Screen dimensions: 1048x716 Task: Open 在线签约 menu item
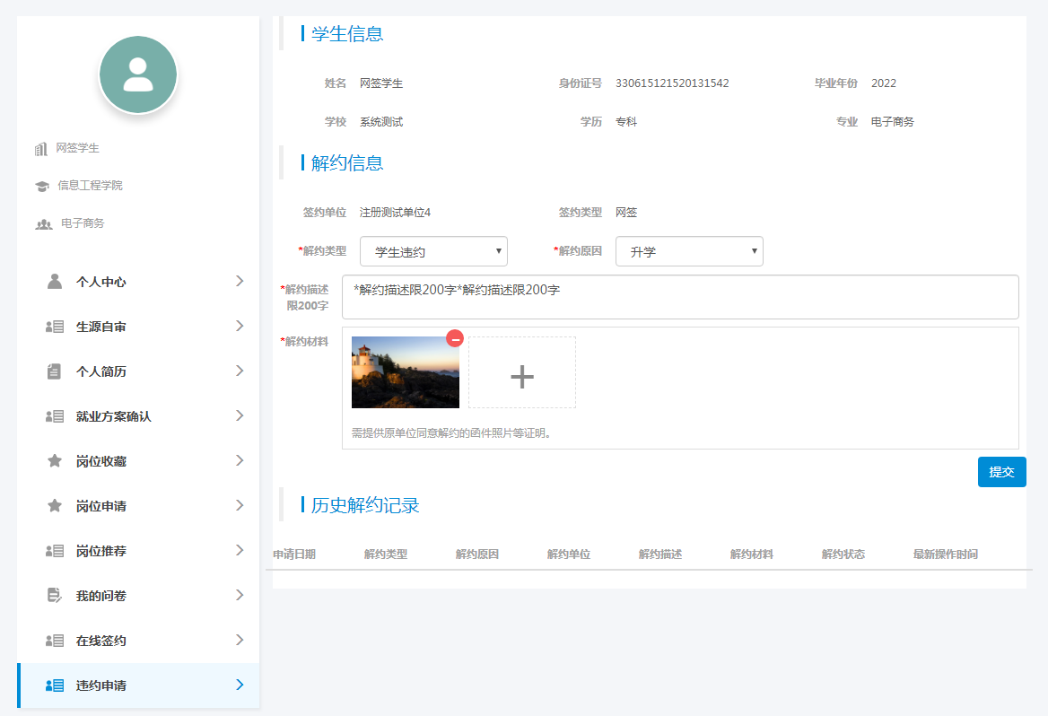click(x=138, y=641)
